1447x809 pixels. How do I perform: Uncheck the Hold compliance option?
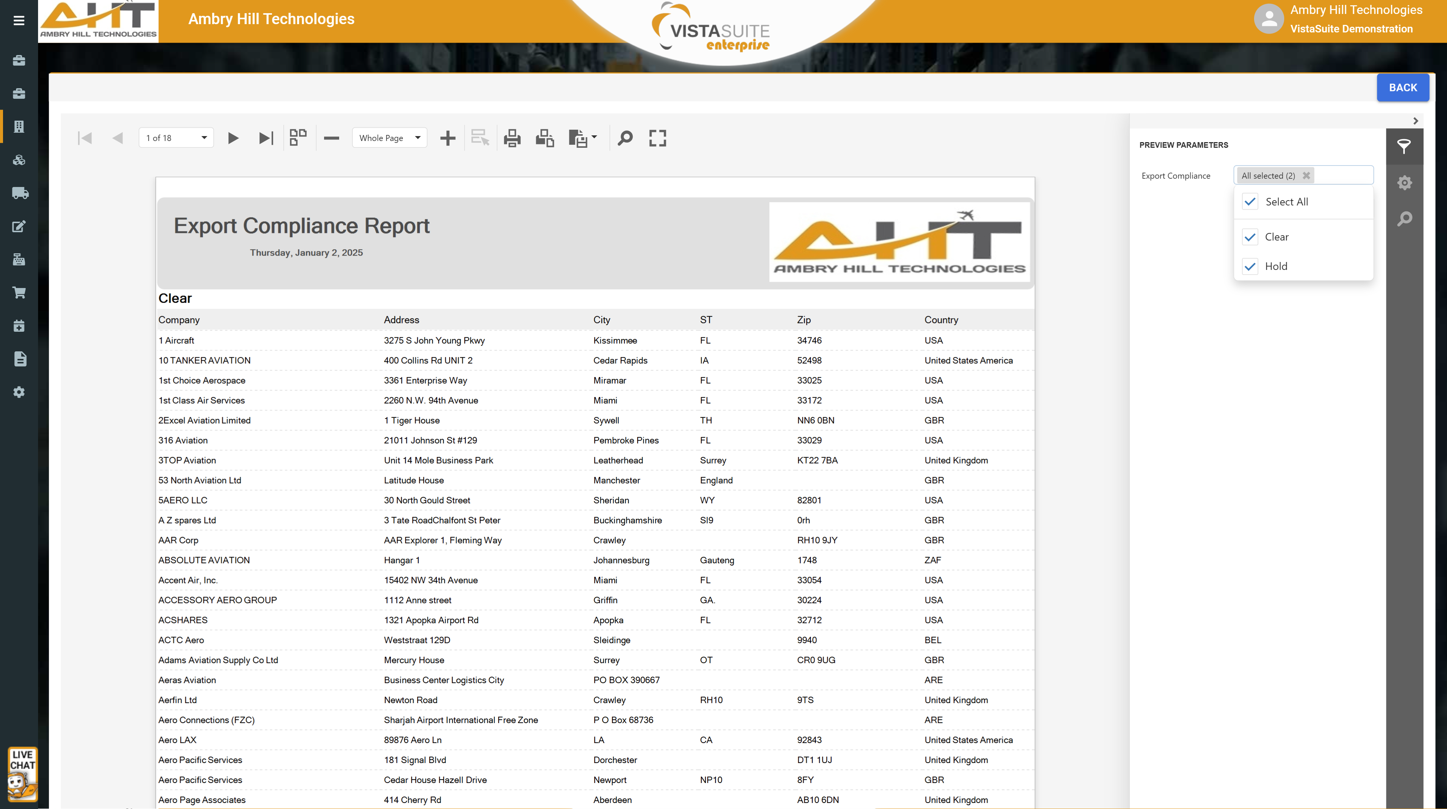coord(1250,266)
